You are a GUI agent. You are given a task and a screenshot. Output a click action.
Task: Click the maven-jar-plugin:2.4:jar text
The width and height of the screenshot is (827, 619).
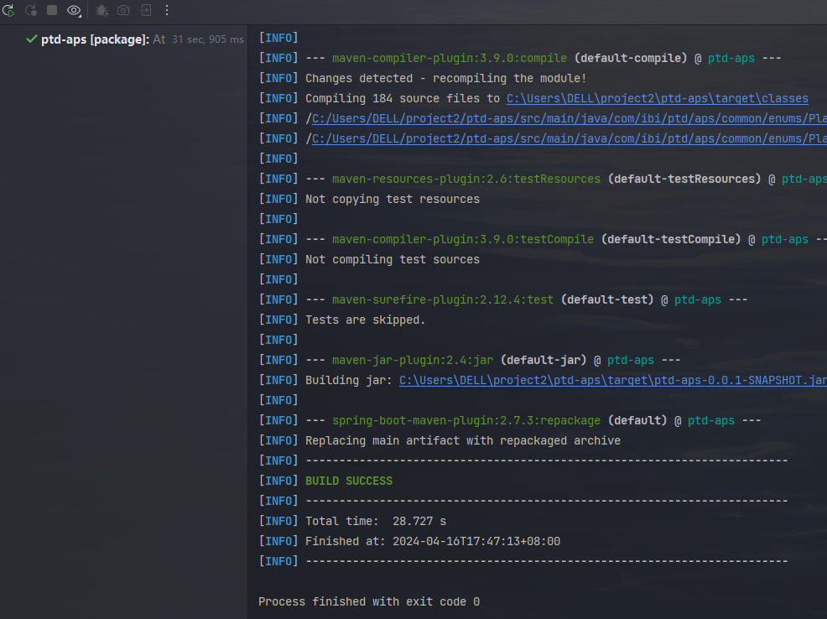pyautogui.click(x=413, y=360)
